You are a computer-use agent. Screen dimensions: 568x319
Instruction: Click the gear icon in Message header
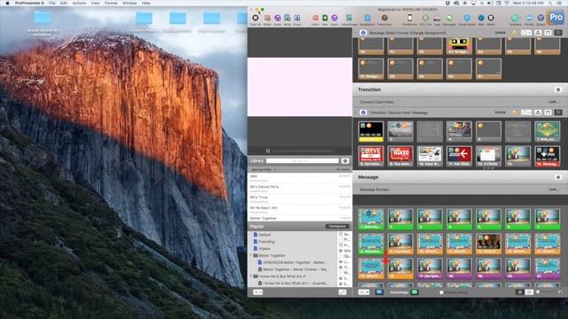click(x=558, y=177)
